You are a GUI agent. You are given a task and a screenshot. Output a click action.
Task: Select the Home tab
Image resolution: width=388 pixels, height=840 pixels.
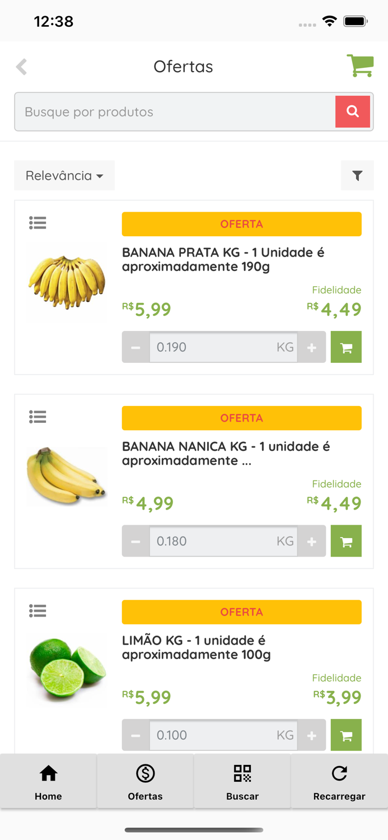pyautogui.click(x=48, y=781)
